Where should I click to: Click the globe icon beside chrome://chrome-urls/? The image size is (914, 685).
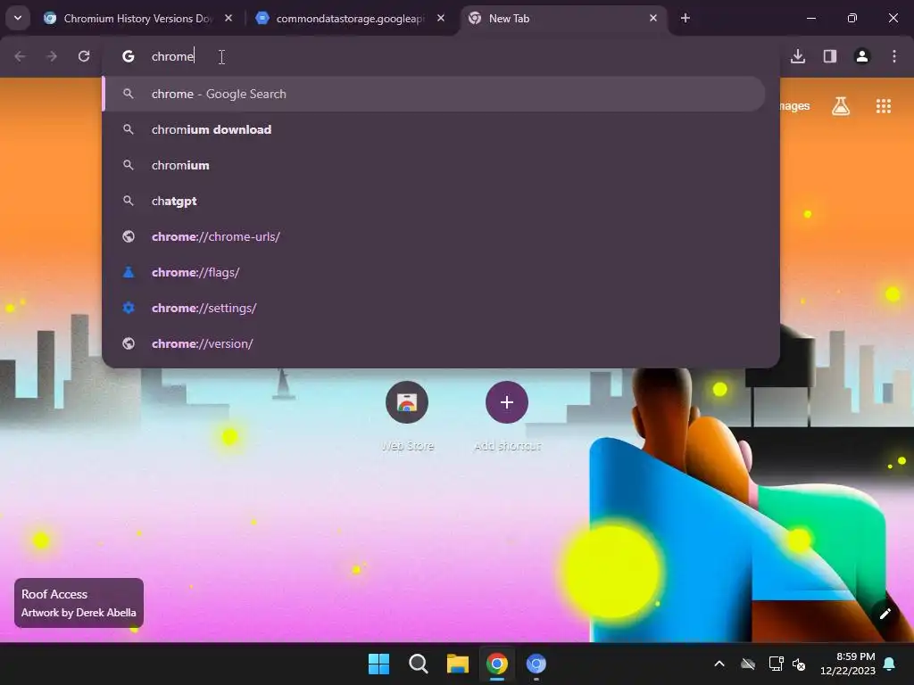129,236
